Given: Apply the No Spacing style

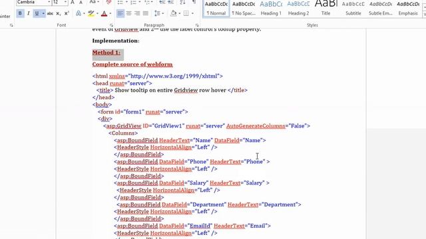Looking at the screenshot, I should [244, 9].
